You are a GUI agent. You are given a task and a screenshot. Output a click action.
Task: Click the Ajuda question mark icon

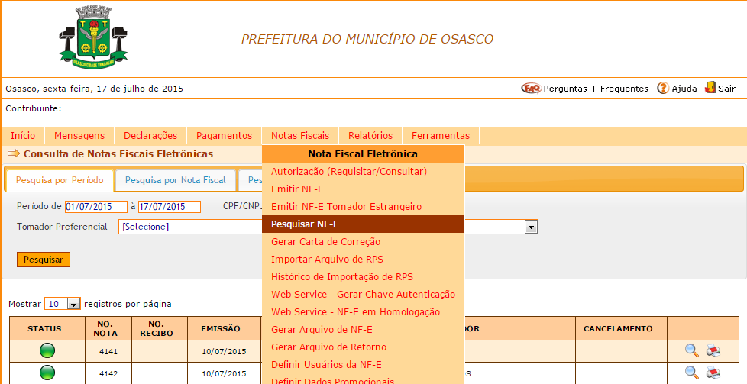coord(662,89)
